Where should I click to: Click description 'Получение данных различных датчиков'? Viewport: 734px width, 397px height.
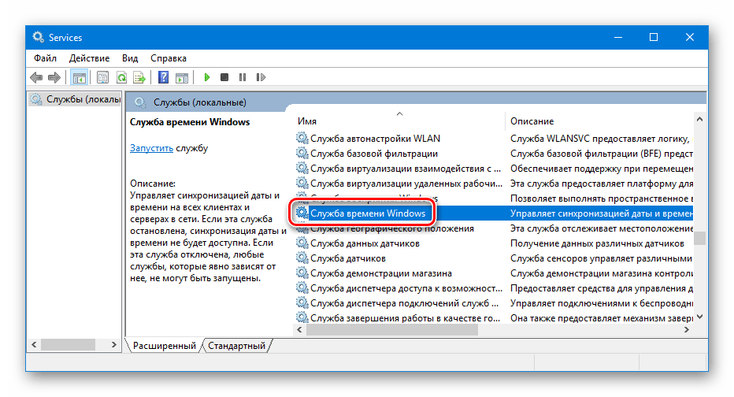(597, 243)
